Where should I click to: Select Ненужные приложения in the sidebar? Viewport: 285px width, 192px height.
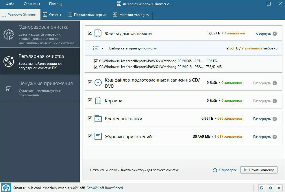click(40, 88)
